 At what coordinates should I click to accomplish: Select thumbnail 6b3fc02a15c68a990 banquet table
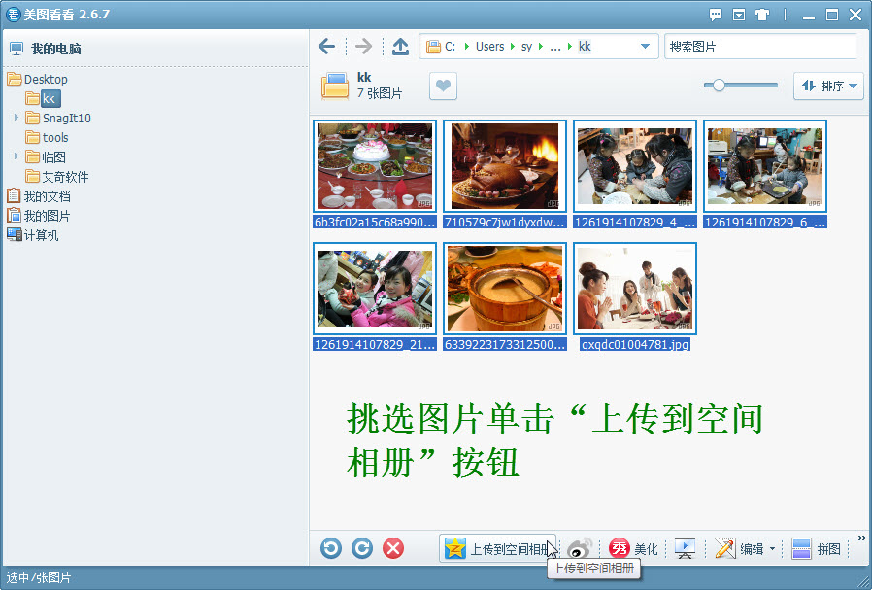point(375,166)
